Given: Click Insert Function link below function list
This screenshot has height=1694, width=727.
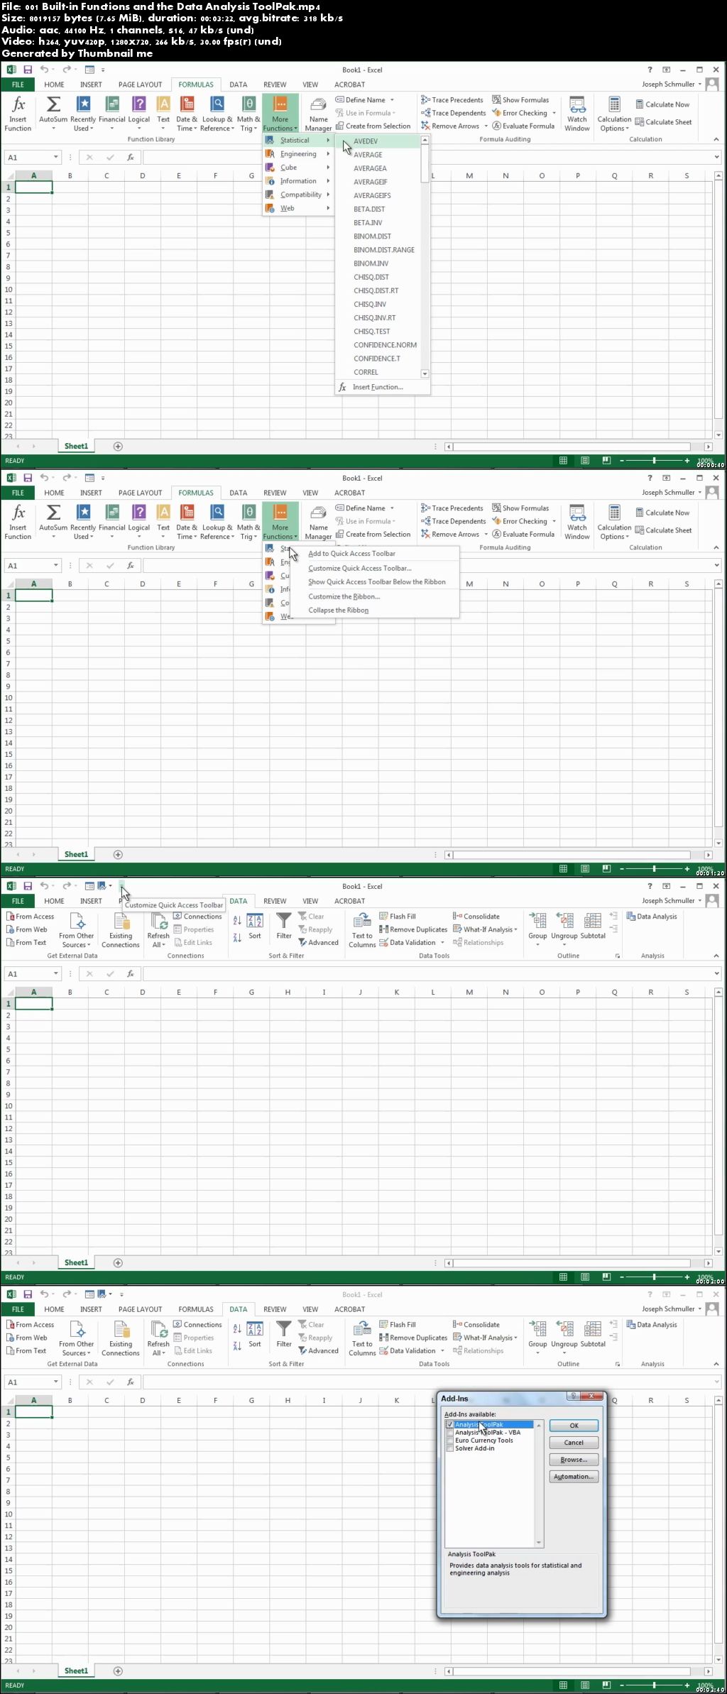Looking at the screenshot, I should [x=378, y=387].
